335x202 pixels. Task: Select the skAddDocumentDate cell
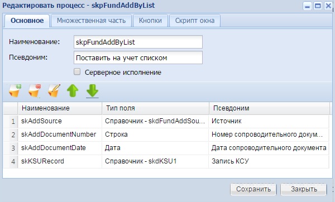click(x=60, y=148)
